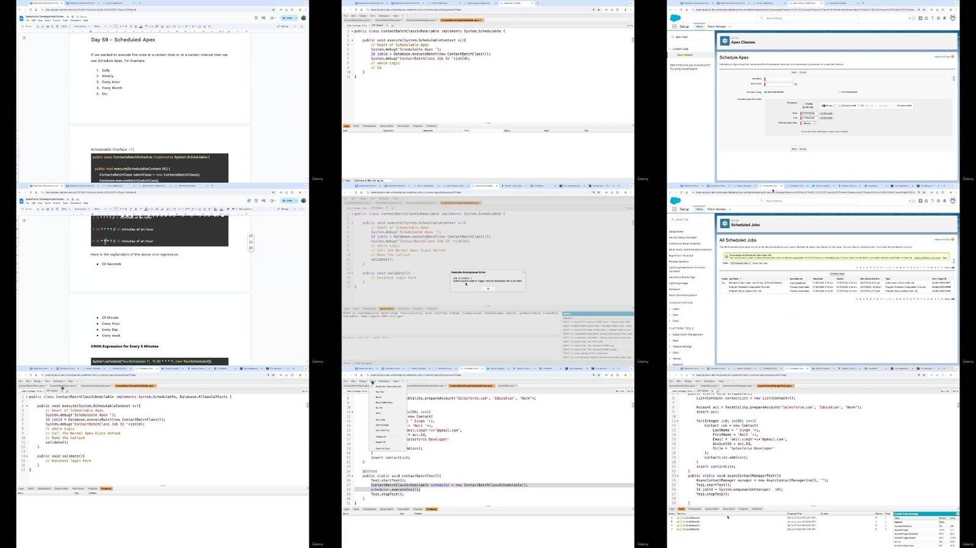Open the notifications bell on the All Scheduled Jobs page
The height and width of the screenshot is (548, 976).
coord(943,201)
